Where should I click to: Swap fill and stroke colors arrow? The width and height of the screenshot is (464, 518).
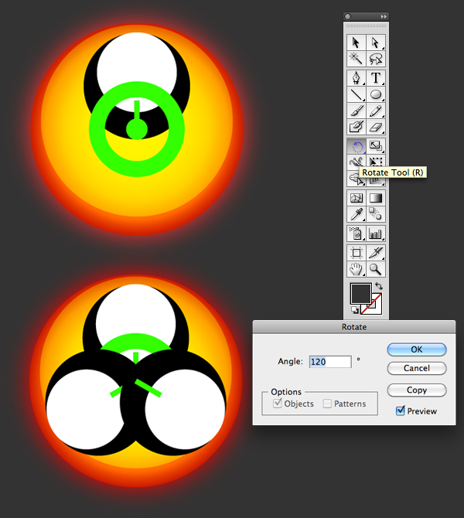[379, 286]
